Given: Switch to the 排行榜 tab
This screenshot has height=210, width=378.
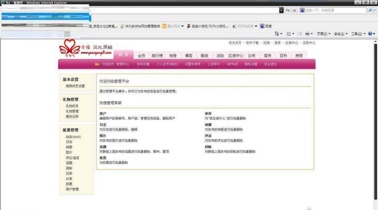Looking at the screenshot, I should (157, 55).
